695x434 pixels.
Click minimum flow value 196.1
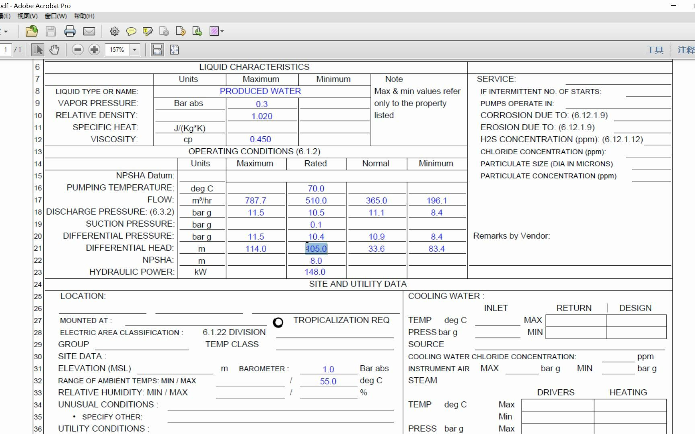(437, 201)
